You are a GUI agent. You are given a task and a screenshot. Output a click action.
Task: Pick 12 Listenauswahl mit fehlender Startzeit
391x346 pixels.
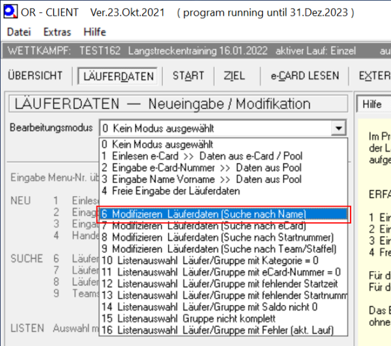[220, 283]
